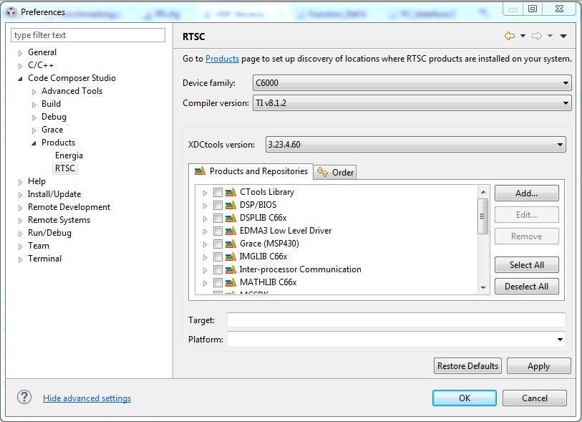Open the XDCtools version dropdown
This screenshot has height=422, width=582.
click(416, 145)
